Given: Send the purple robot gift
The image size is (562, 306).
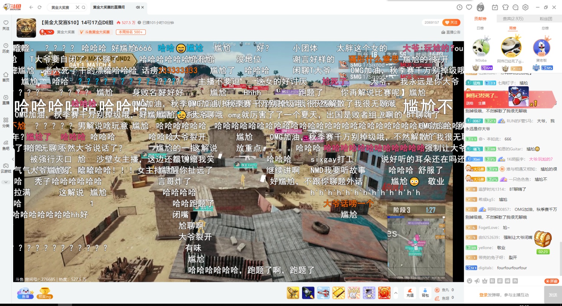Looking at the screenshot, I should (369, 292).
